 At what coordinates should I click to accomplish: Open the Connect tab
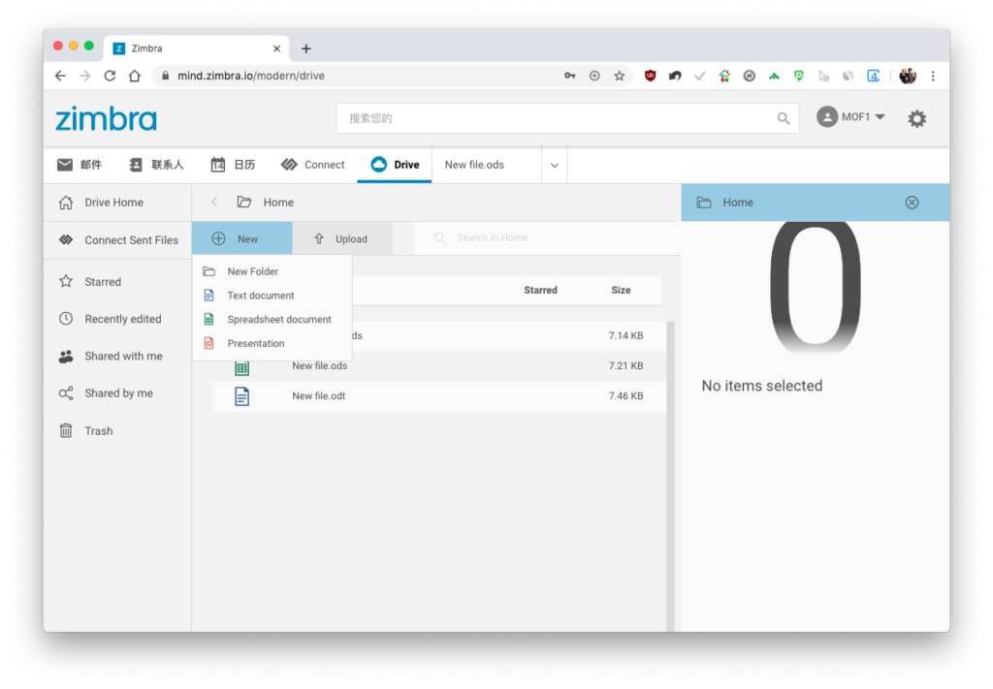(313, 165)
